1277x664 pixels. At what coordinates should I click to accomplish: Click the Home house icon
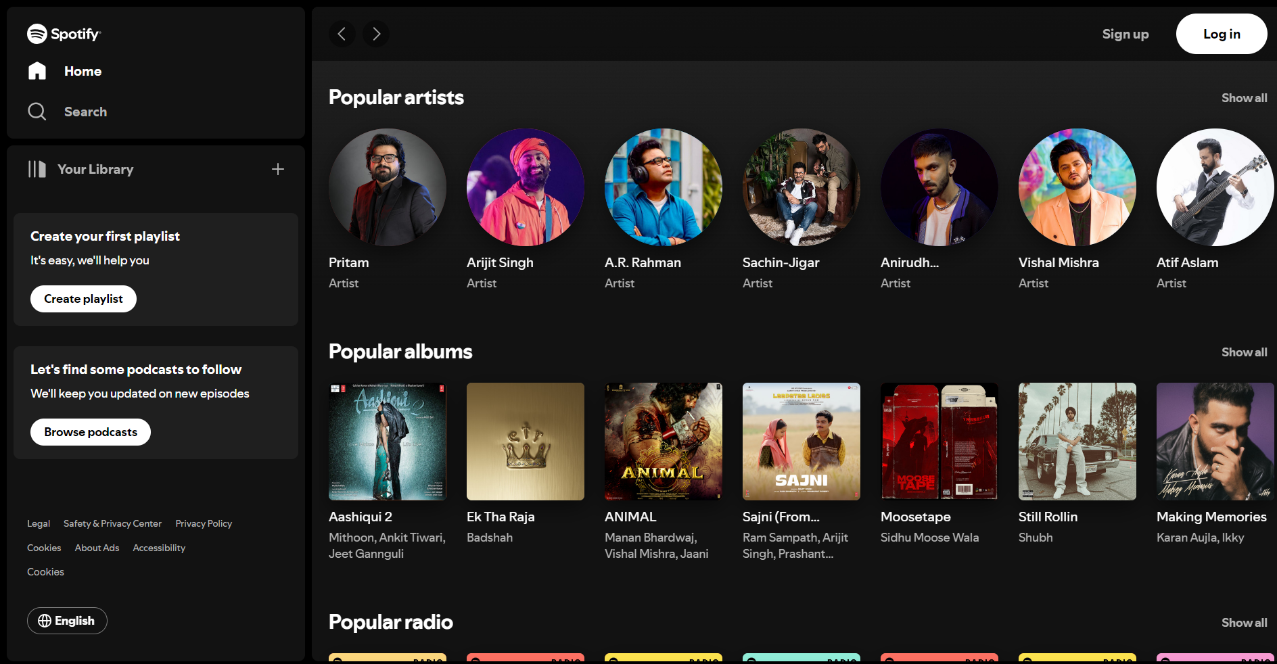(37, 71)
